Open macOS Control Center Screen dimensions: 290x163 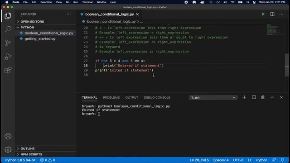point(254,2)
